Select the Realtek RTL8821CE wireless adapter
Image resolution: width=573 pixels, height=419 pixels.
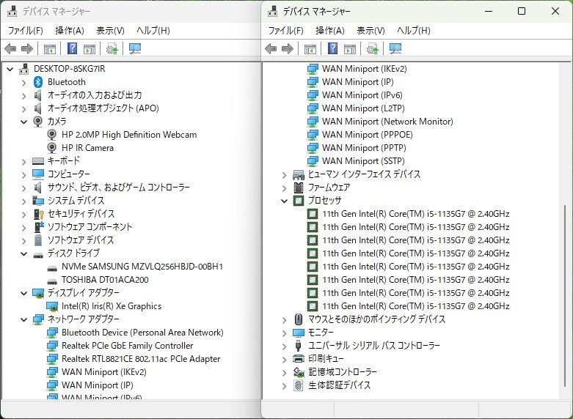[141, 359]
